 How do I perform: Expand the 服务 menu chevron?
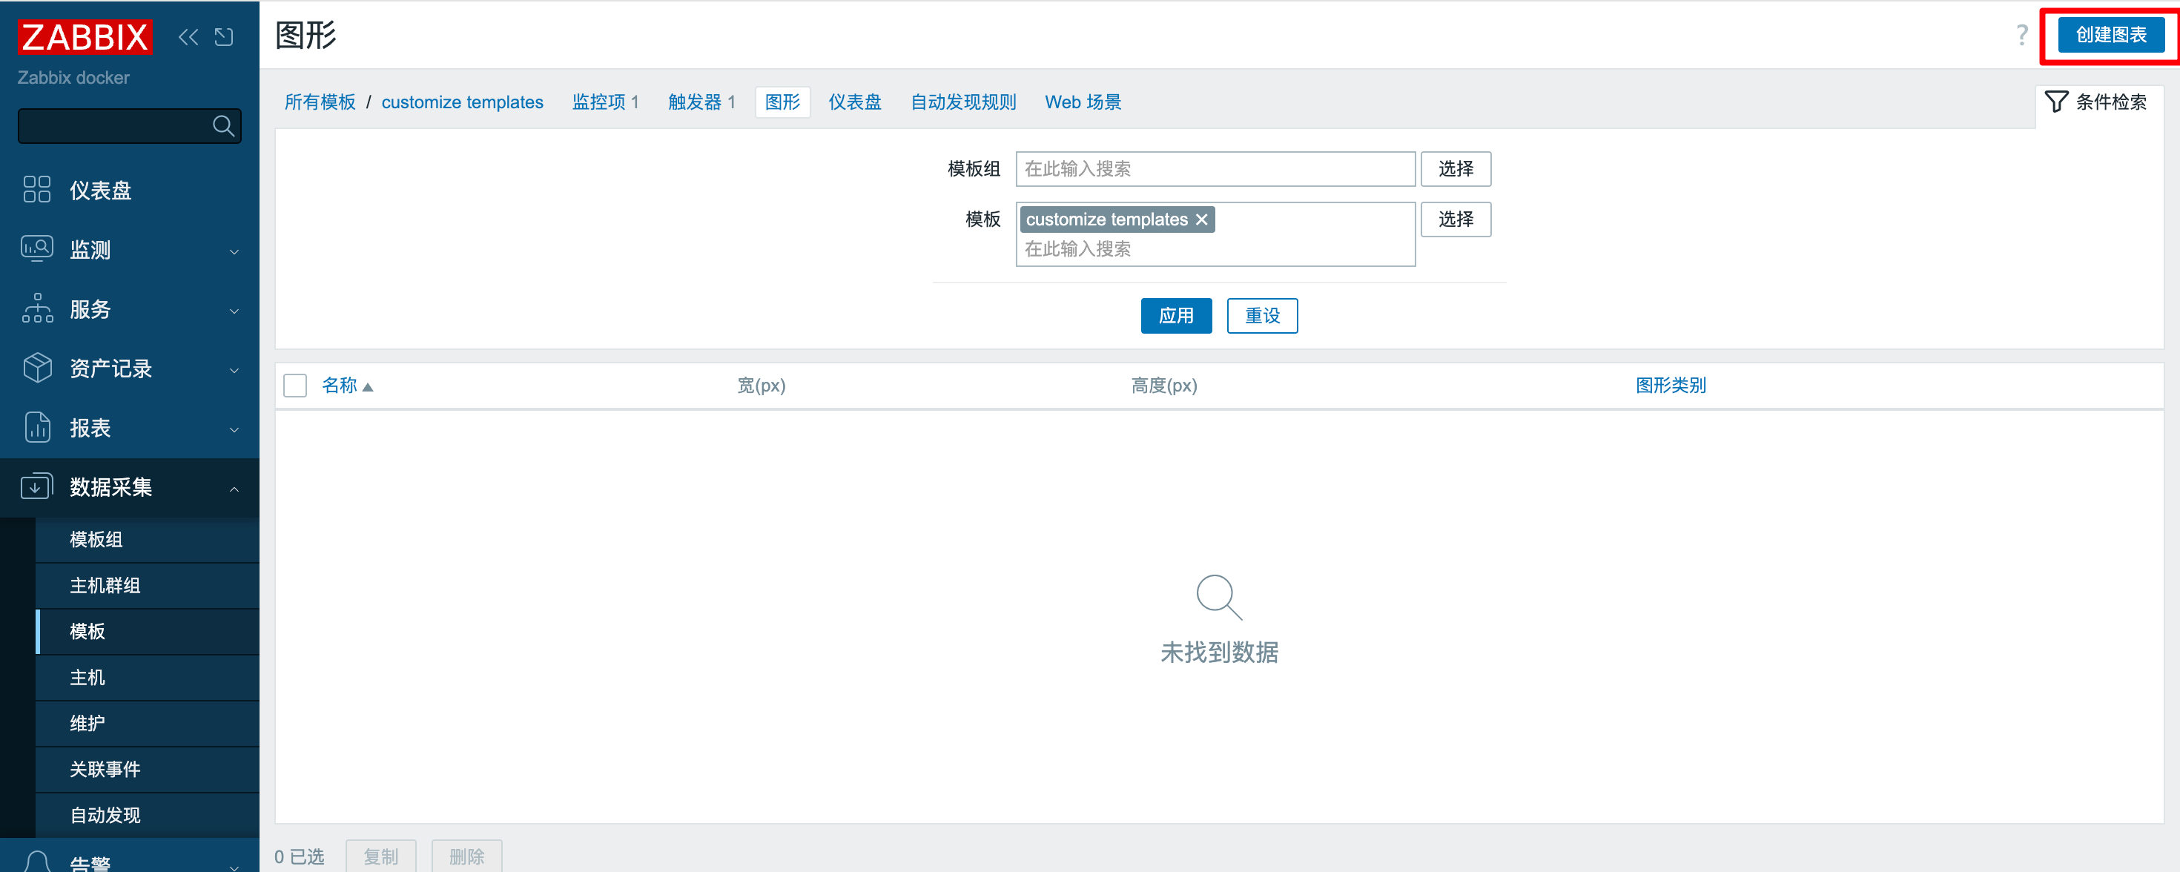[234, 311]
